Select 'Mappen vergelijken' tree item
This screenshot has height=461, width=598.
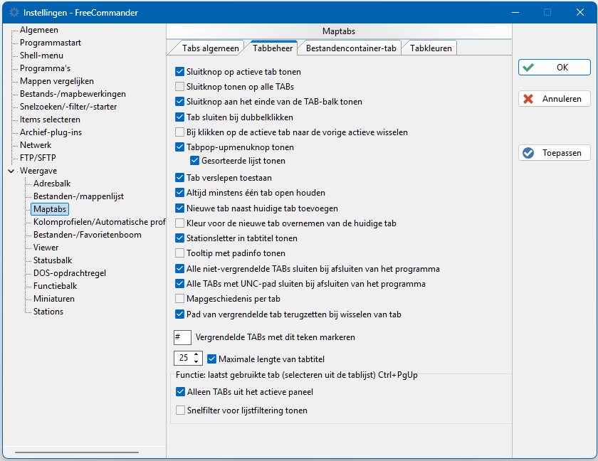pyautogui.click(x=57, y=81)
